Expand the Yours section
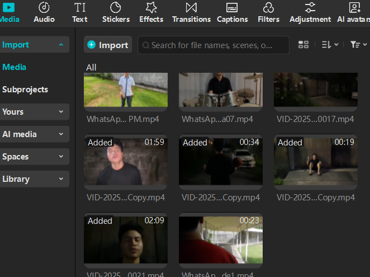The image size is (370, 277). point(60,112)
